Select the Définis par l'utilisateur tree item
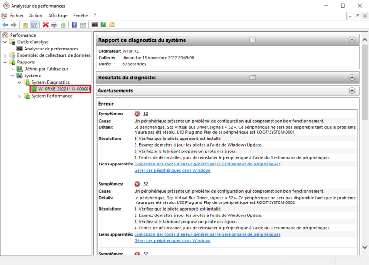Viewport: 369px width, 265px height. tap(46, 69)
